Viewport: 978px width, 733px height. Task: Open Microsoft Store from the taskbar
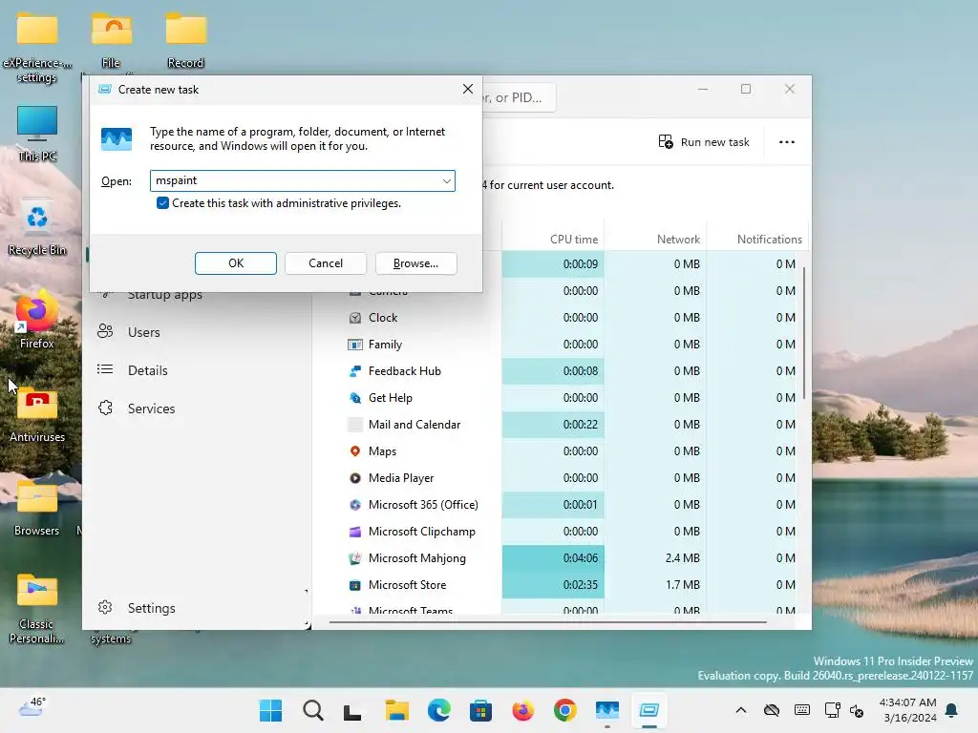point(481,710)
